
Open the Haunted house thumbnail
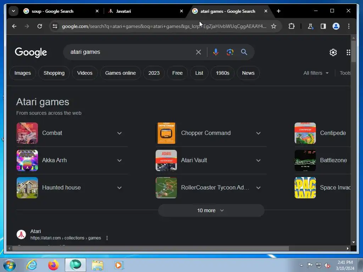(x=27, y=188)
